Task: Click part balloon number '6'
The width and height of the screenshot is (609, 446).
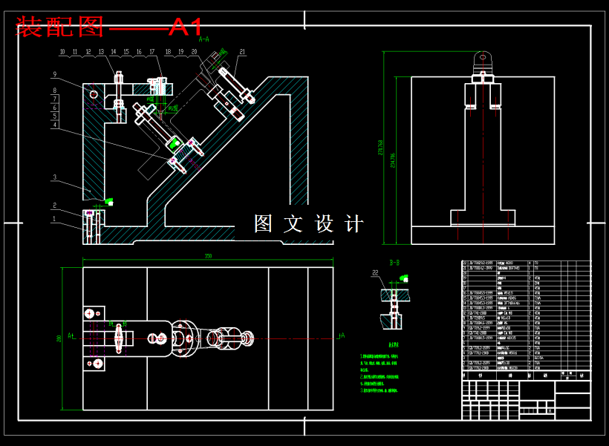Action: click(x=55, y=108)
